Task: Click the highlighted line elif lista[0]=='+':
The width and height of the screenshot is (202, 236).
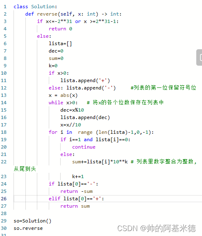Action: point(76,199)
